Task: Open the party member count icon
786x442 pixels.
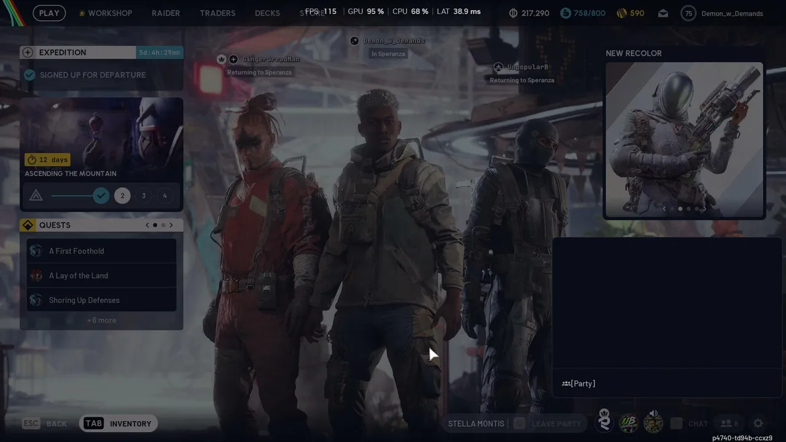Action: click(x=730, y=424)
